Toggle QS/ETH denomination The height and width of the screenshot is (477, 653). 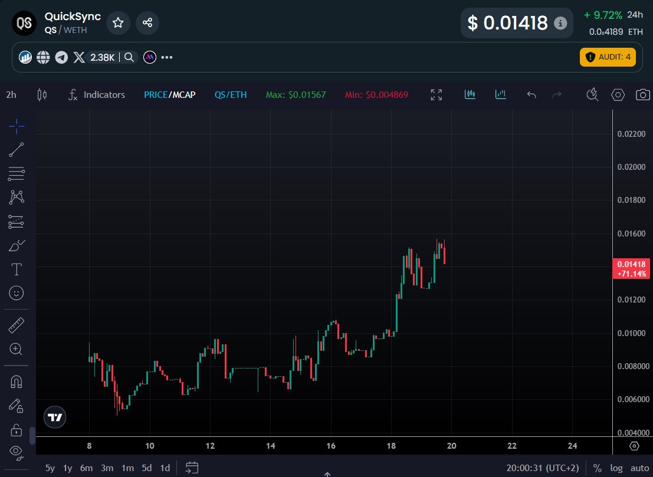point(230,95)
